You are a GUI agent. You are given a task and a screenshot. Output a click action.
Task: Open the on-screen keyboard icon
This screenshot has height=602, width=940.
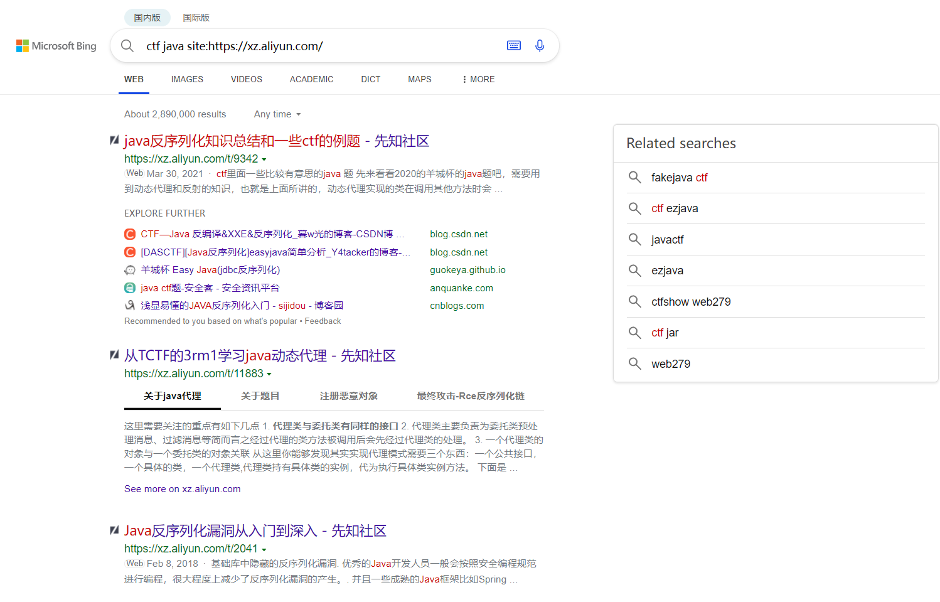click(514, 46)
